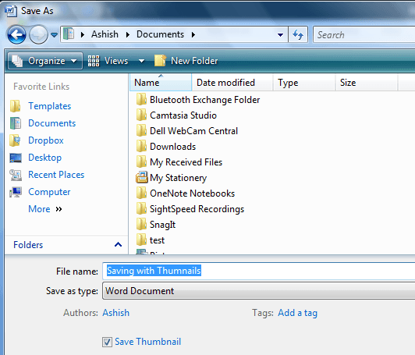The height and width of the screenshot is (355, 415).
Task: Click the Computer icon in Favorite Links
Action: [x=16, y=192]
